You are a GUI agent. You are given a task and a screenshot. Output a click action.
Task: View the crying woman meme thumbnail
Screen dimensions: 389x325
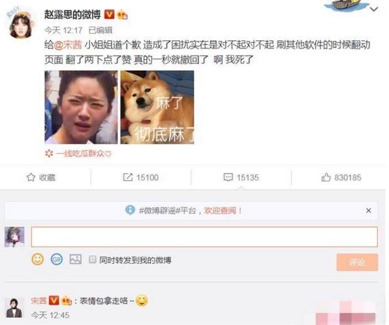coord(81,107)
